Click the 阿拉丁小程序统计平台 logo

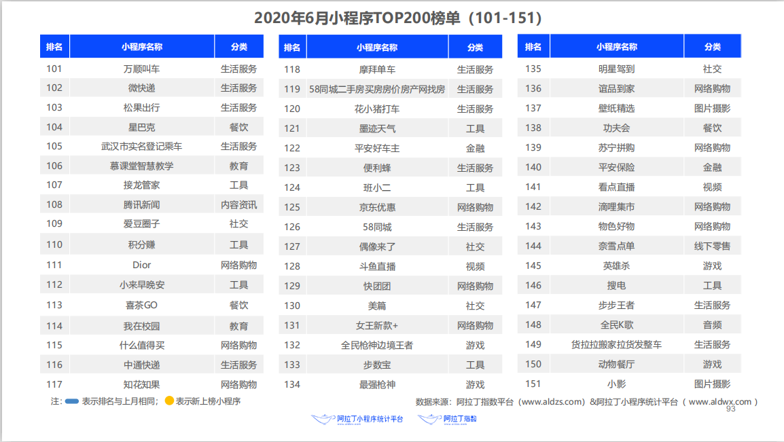(357, 419)
